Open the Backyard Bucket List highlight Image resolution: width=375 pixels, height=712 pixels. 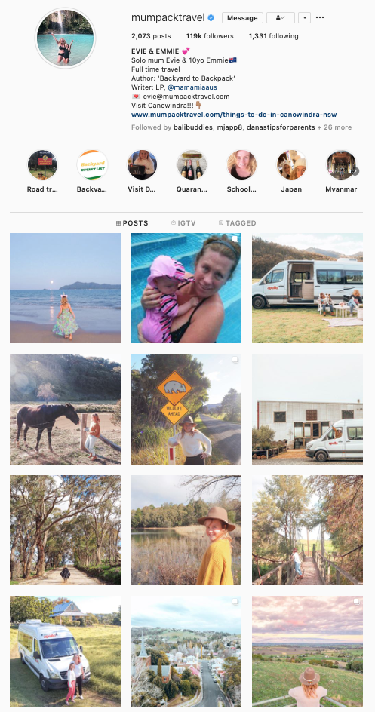tap(92, 165)
